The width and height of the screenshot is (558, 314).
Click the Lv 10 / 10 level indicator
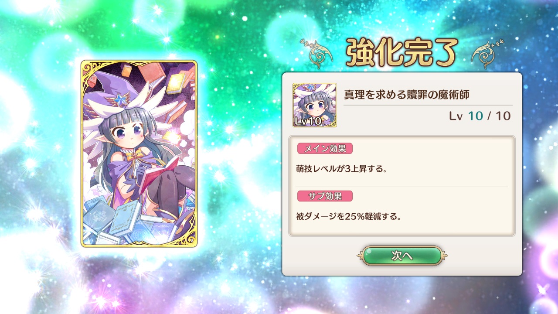(x=480, y=116)
